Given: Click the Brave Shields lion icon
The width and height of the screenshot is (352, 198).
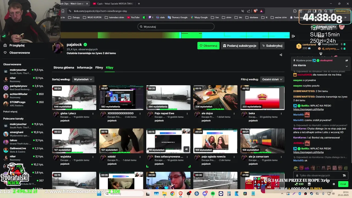Looking at the screenshot, I should 255,11.
